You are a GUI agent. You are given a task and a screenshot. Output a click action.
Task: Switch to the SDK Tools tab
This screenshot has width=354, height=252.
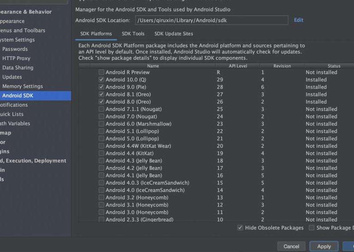[133, 34]
